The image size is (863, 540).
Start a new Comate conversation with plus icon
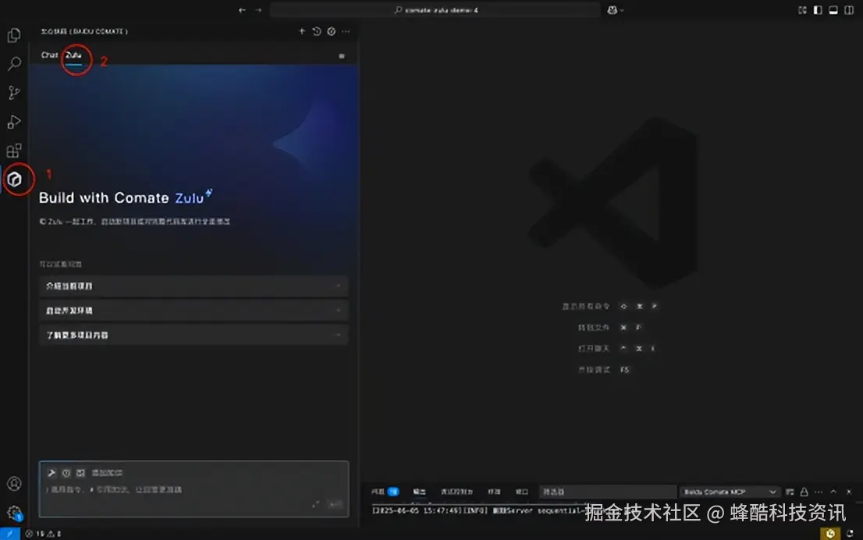(302, 31)
